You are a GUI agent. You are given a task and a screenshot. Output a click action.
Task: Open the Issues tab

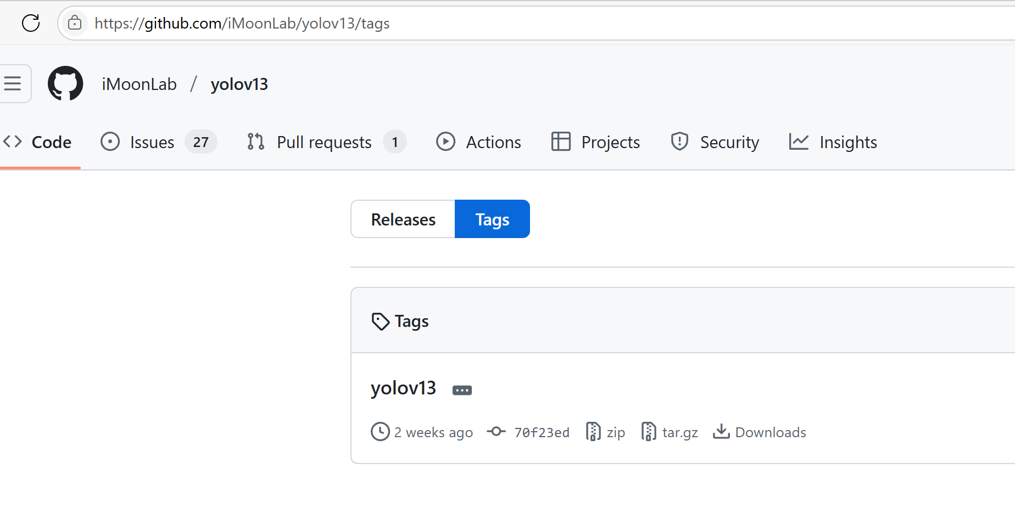pyautogui.click(x=159, y=142)
